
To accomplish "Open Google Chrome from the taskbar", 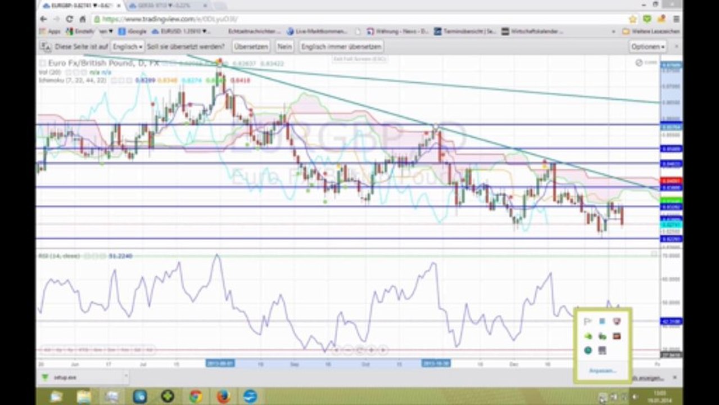I will (195, 397).
